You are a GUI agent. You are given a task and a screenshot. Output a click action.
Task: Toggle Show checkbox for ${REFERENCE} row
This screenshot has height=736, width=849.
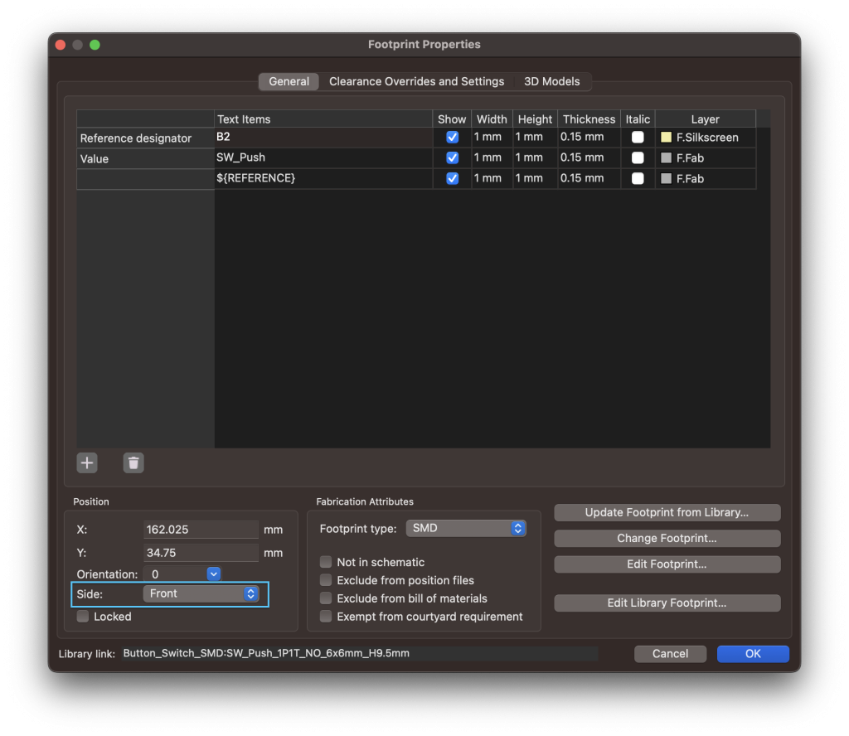point(452,178)
